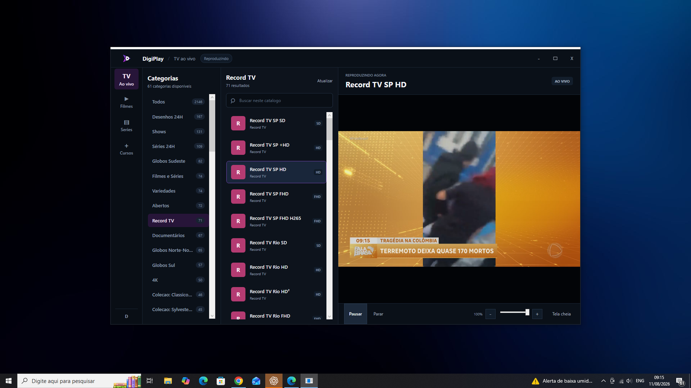Click the DigiPlay logo icon

(126, 59)
